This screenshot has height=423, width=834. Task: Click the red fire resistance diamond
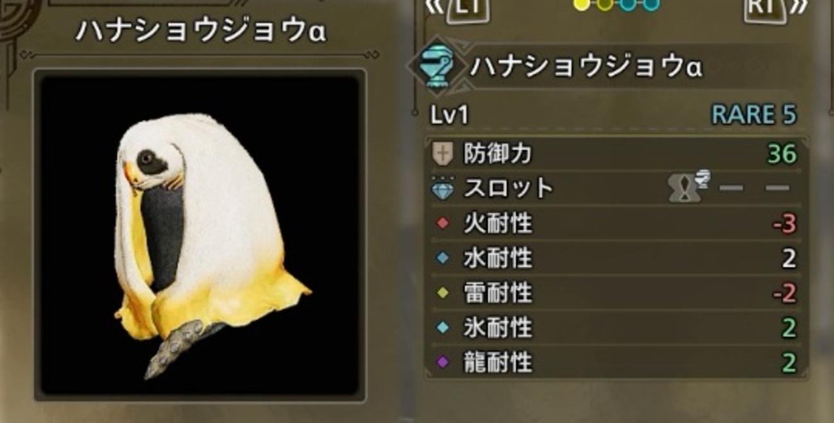click(442, 224)
